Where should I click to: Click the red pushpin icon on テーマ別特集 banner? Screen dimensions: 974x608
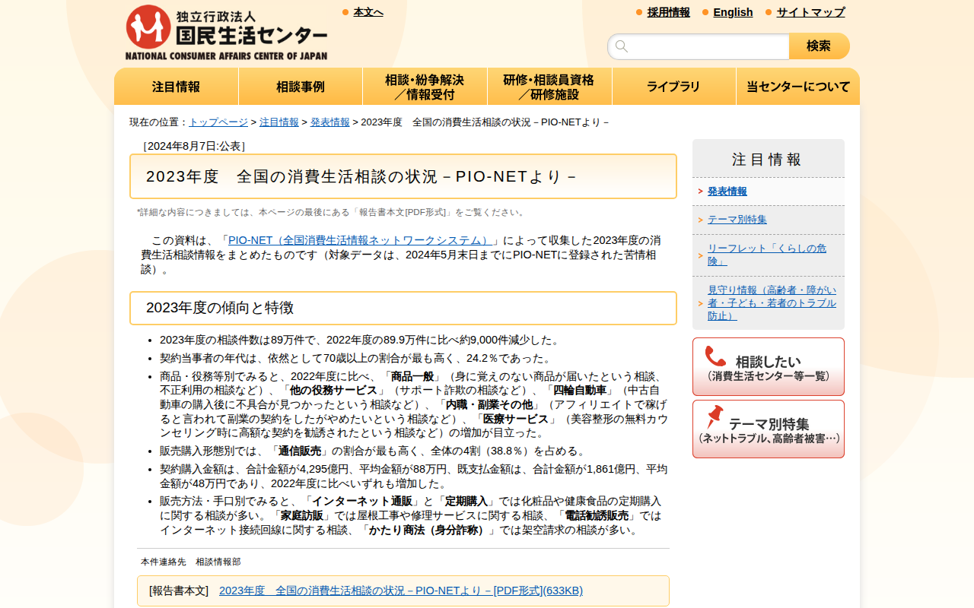coord(715,416)
